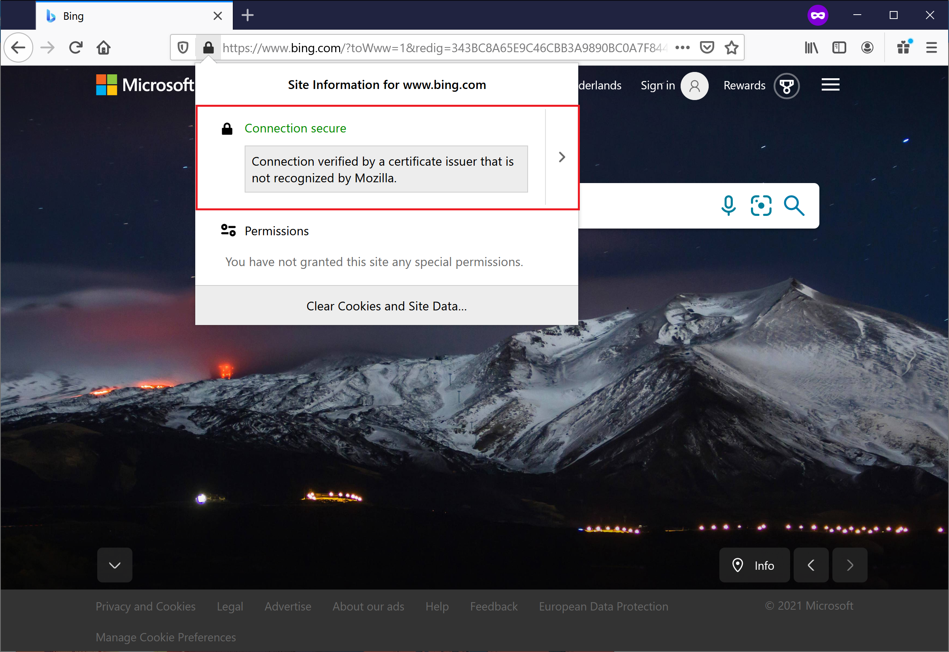Click the magnifying glass search icon
The width and height of the screenshot is (949, 652).
pyautogui.click(x=793, y=206)
